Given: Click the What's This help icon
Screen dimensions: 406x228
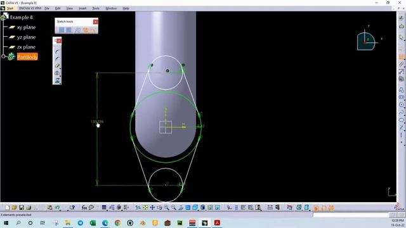Looking at the screenshot, I should pos(72,208).
